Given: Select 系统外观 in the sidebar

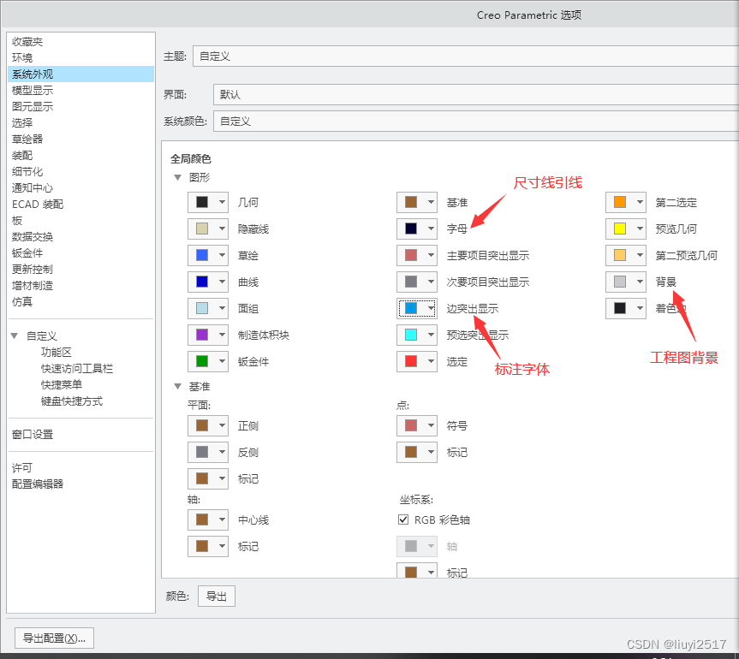Looking at the screenshot, I should click(81, 74).
